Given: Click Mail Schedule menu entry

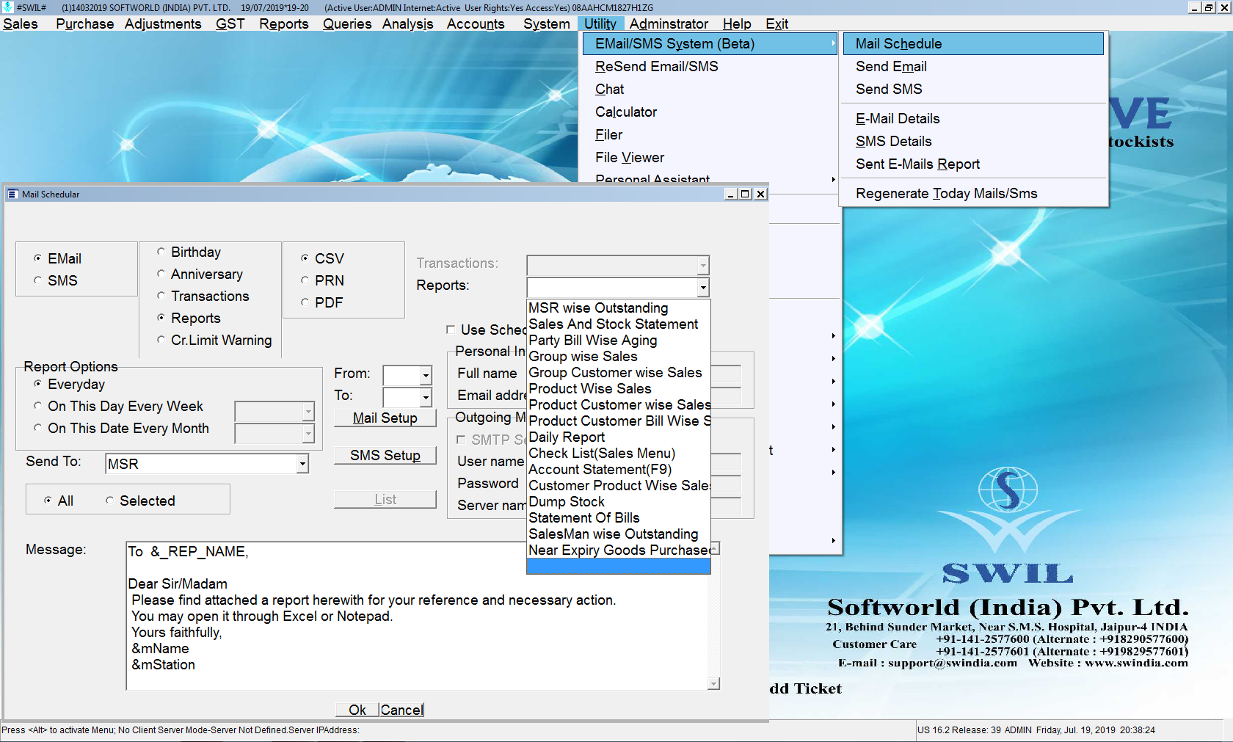Looking at the screenshot, I should tap(973, 43).
